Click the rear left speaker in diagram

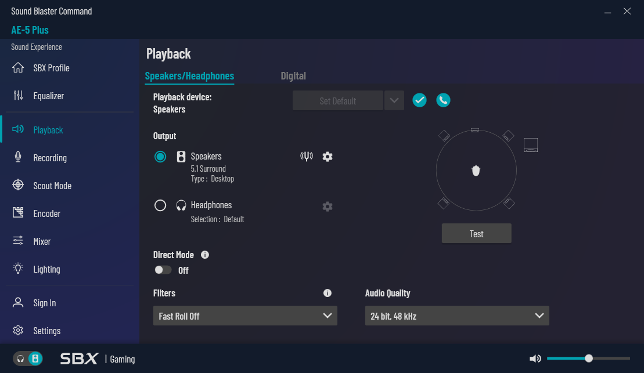pyautogui.click(x=444, y=203)
